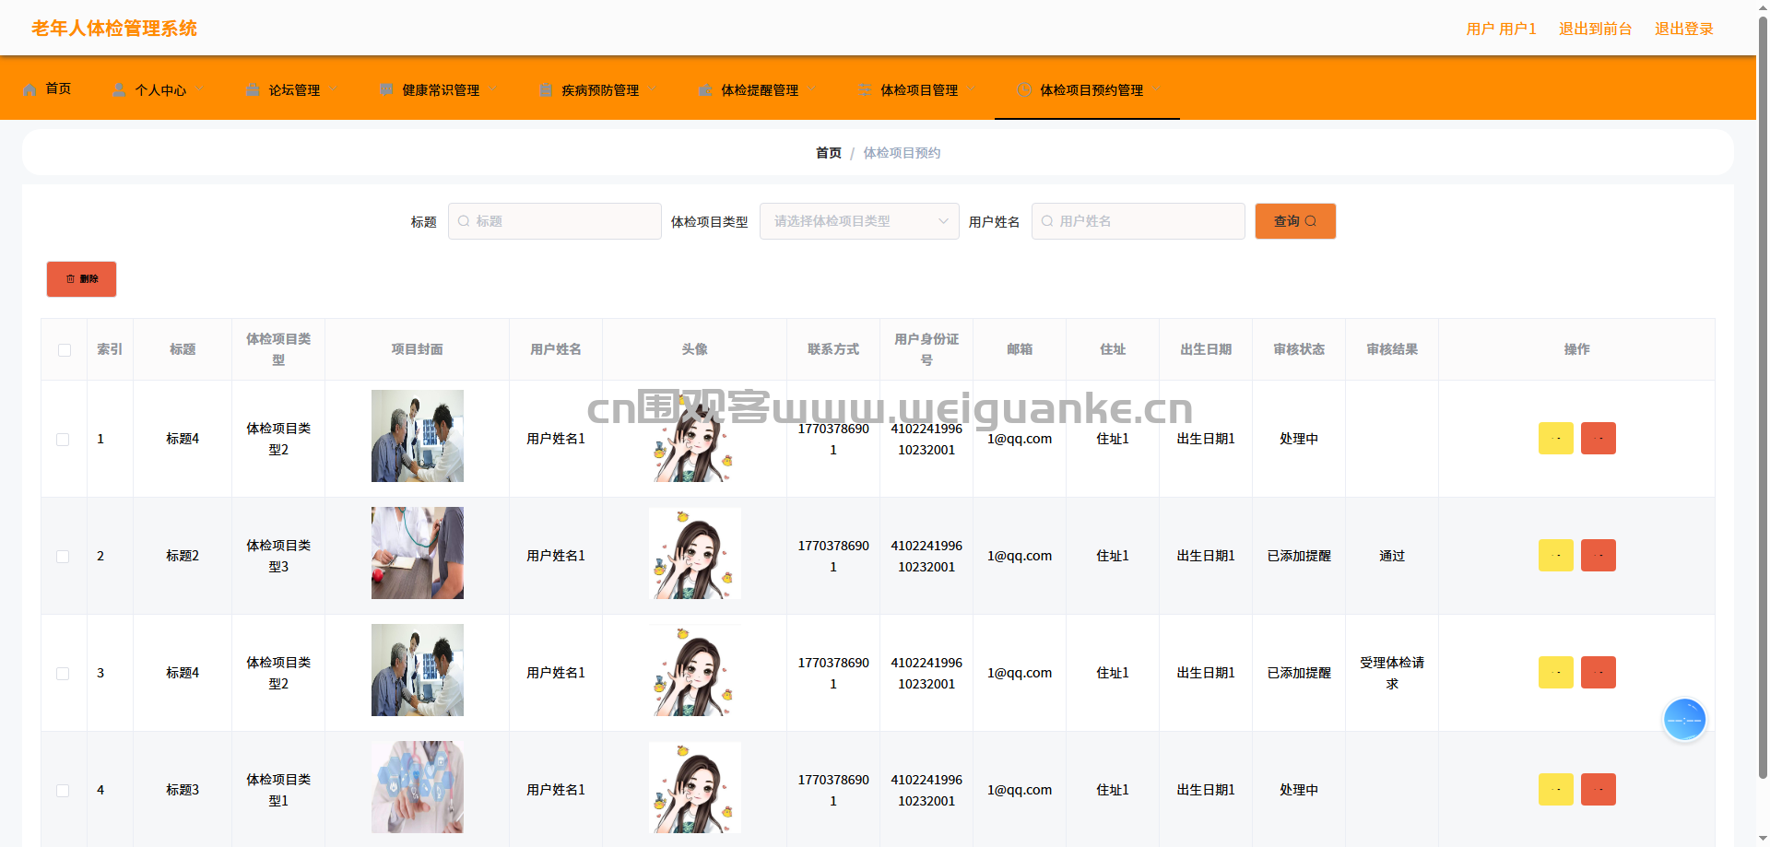Open the cover image in row 2
Screen dimensions: 1770x847
pos(418,553)
